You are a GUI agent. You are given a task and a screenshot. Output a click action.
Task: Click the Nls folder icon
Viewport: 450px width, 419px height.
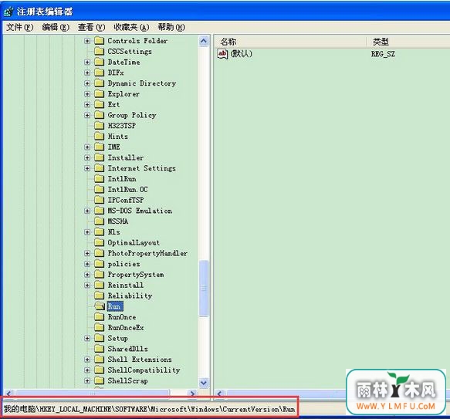tap(100, 232)
